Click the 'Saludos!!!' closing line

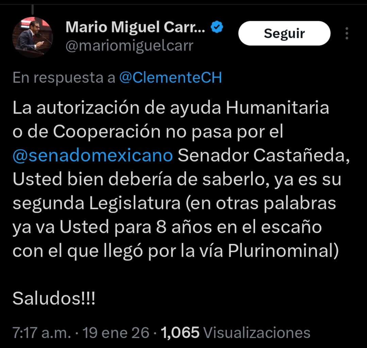coord(54,298)
